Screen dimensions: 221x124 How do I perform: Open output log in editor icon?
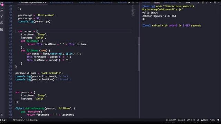click(207, 2)
